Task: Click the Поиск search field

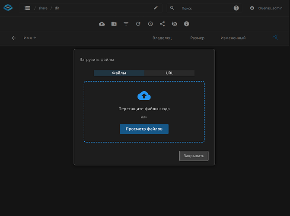Action: 203,8
